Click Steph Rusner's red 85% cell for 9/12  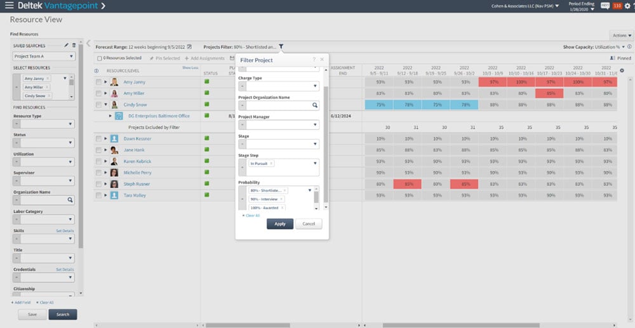pos(408,184)
